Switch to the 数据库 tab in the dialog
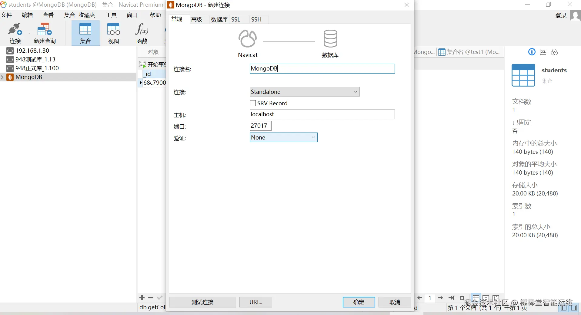581x315 pixels. point(219,19)
